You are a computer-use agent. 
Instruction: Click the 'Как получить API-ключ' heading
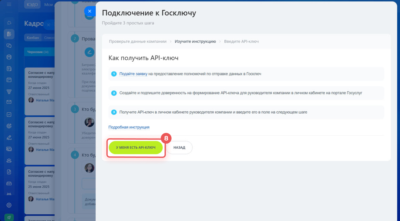pos(143,58)
